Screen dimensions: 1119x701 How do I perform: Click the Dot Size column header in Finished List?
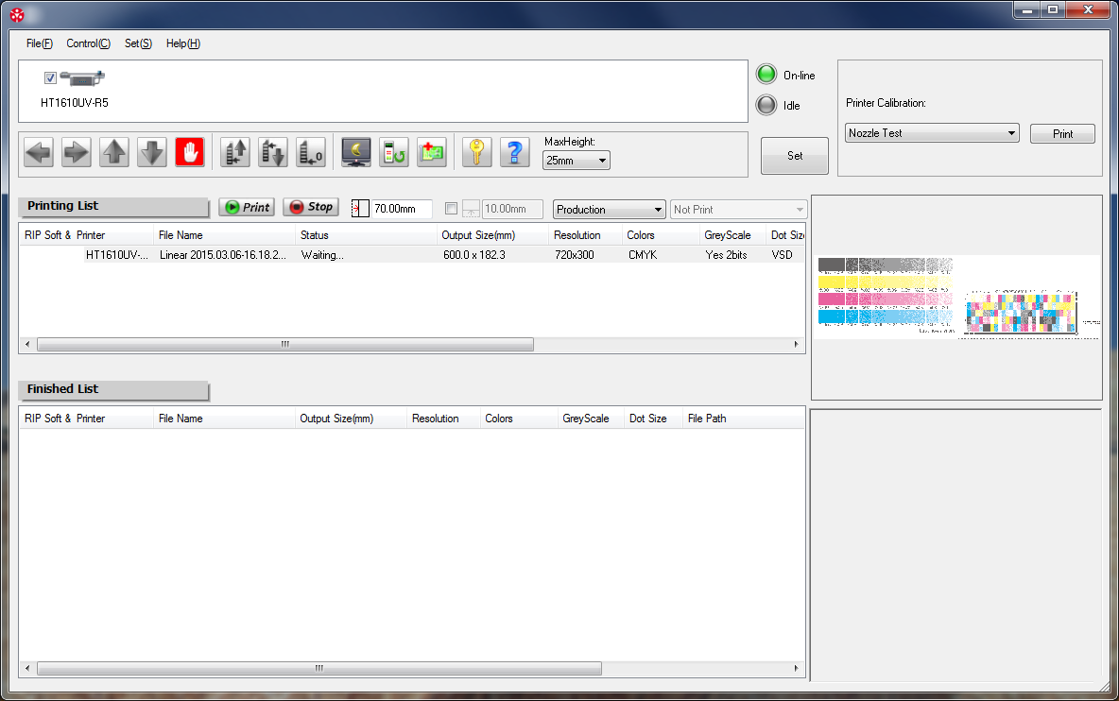coord(653,419)
